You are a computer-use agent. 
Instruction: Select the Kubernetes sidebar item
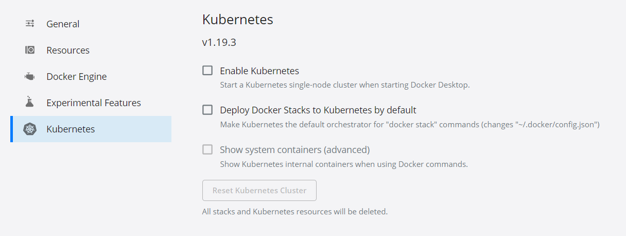click(x=91, y=129)
